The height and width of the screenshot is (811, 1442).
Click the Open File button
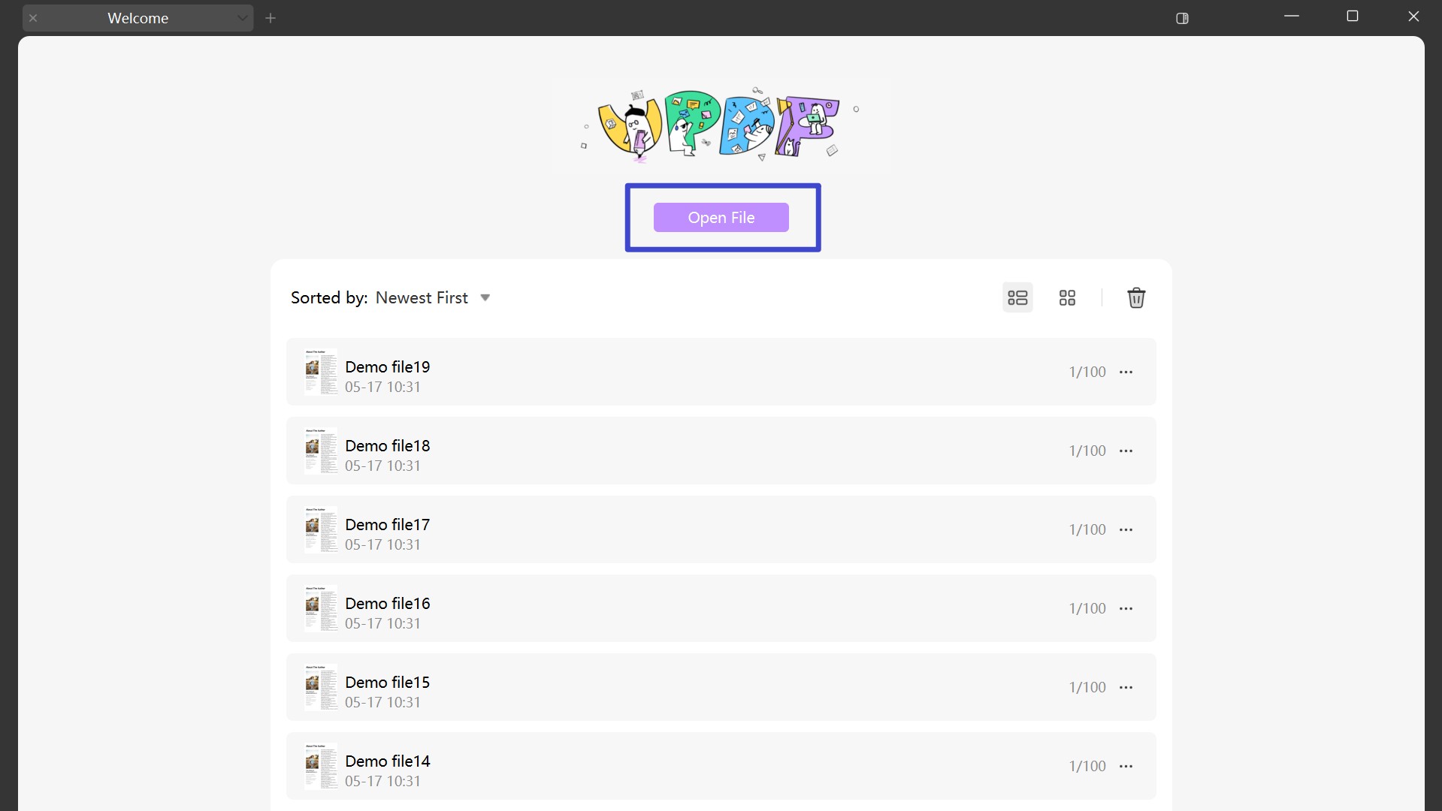tap(721, 217)
